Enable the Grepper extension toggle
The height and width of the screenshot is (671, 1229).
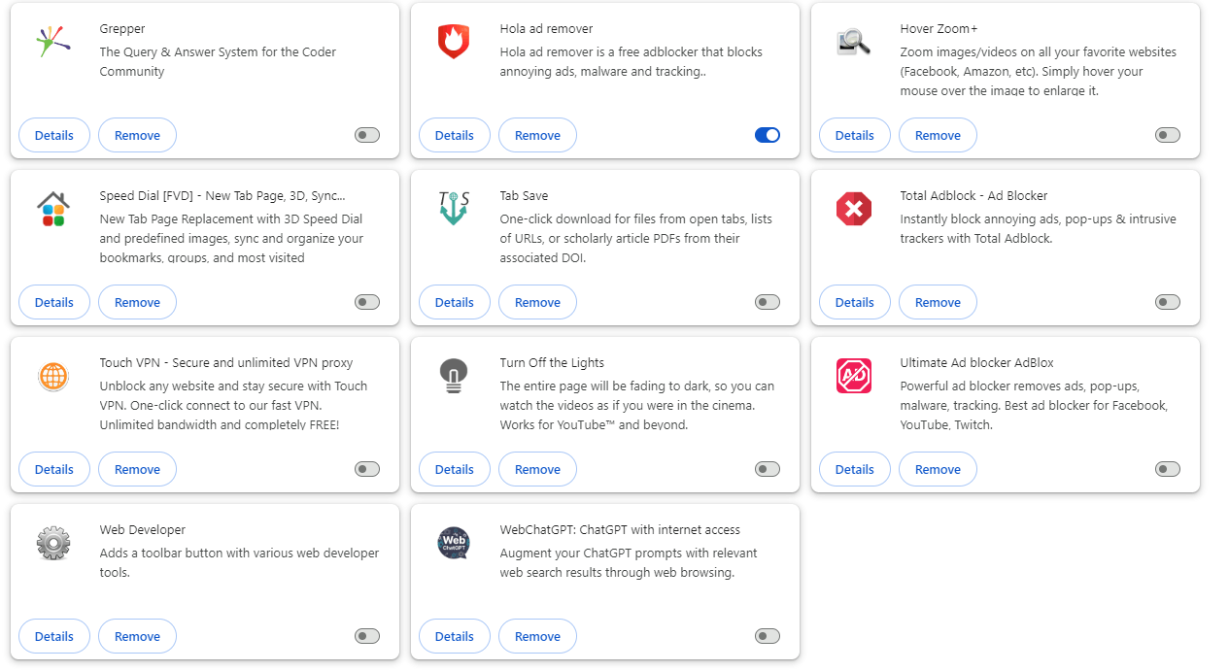tap(366, 135)
